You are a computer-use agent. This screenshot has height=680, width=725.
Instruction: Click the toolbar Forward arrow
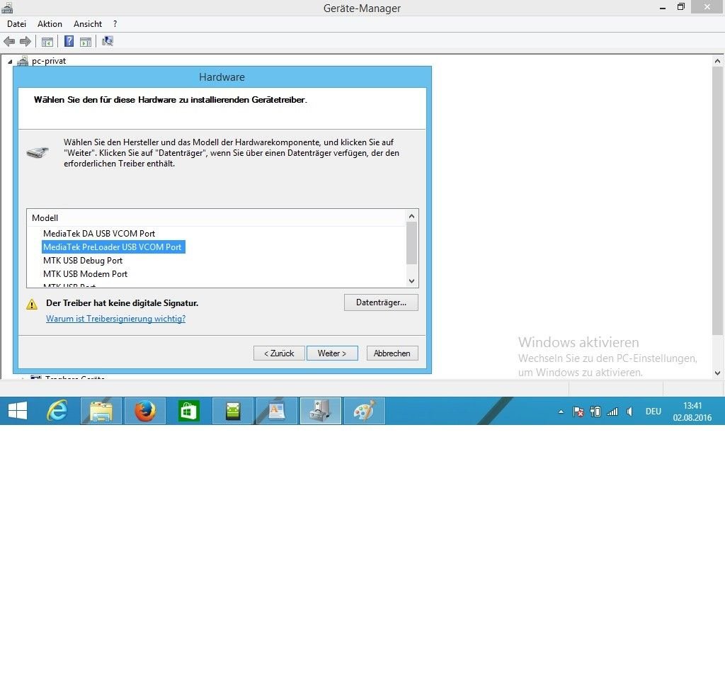(x=25, y=42)
